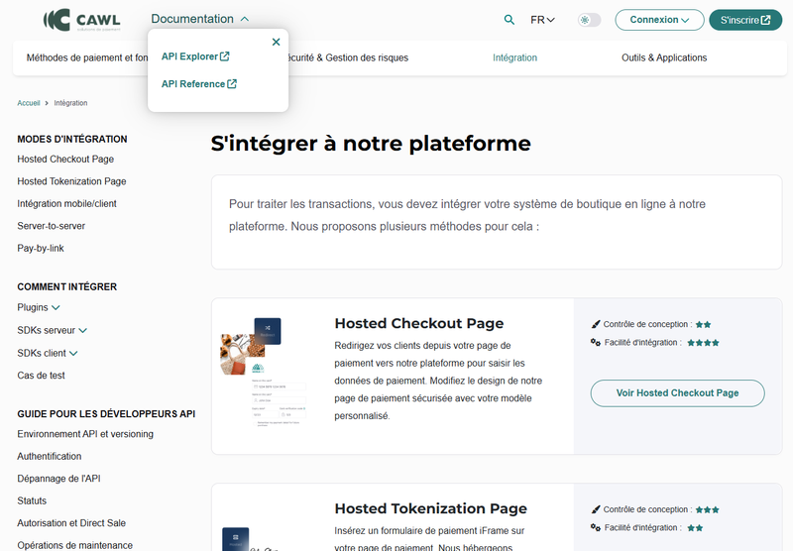Viewport: 793px width, 551px height.
Task: Toggle the dark mode switch
Action: pyautogui.click(x=589, y=20)
